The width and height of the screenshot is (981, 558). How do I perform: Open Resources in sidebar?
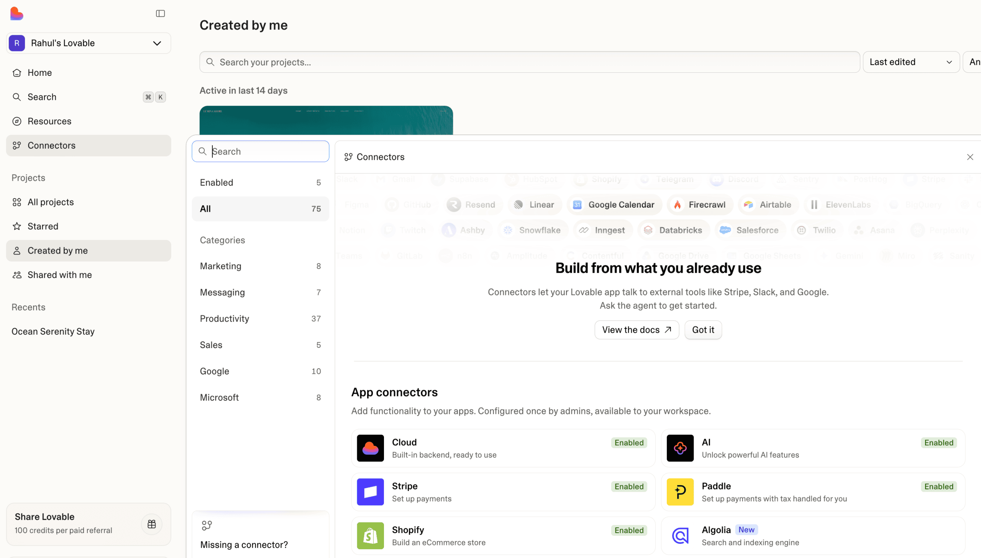89,121
